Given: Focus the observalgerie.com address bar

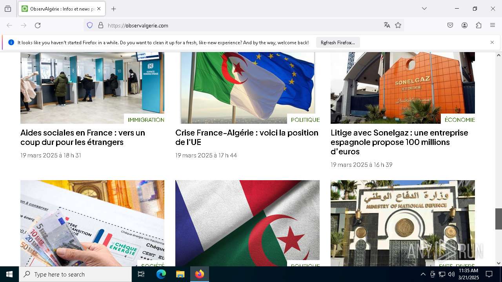Looking at the screenshot, I should click(x=243, y=25).
